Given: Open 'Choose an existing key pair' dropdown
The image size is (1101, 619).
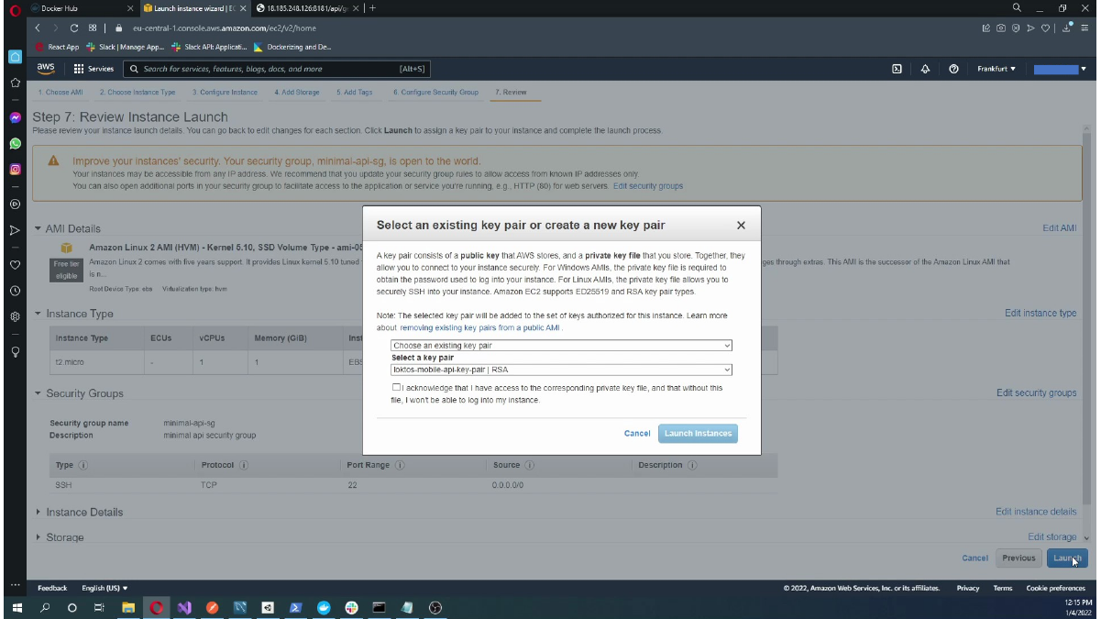Looking at the screenshot, I should click(x=562, y=346).
